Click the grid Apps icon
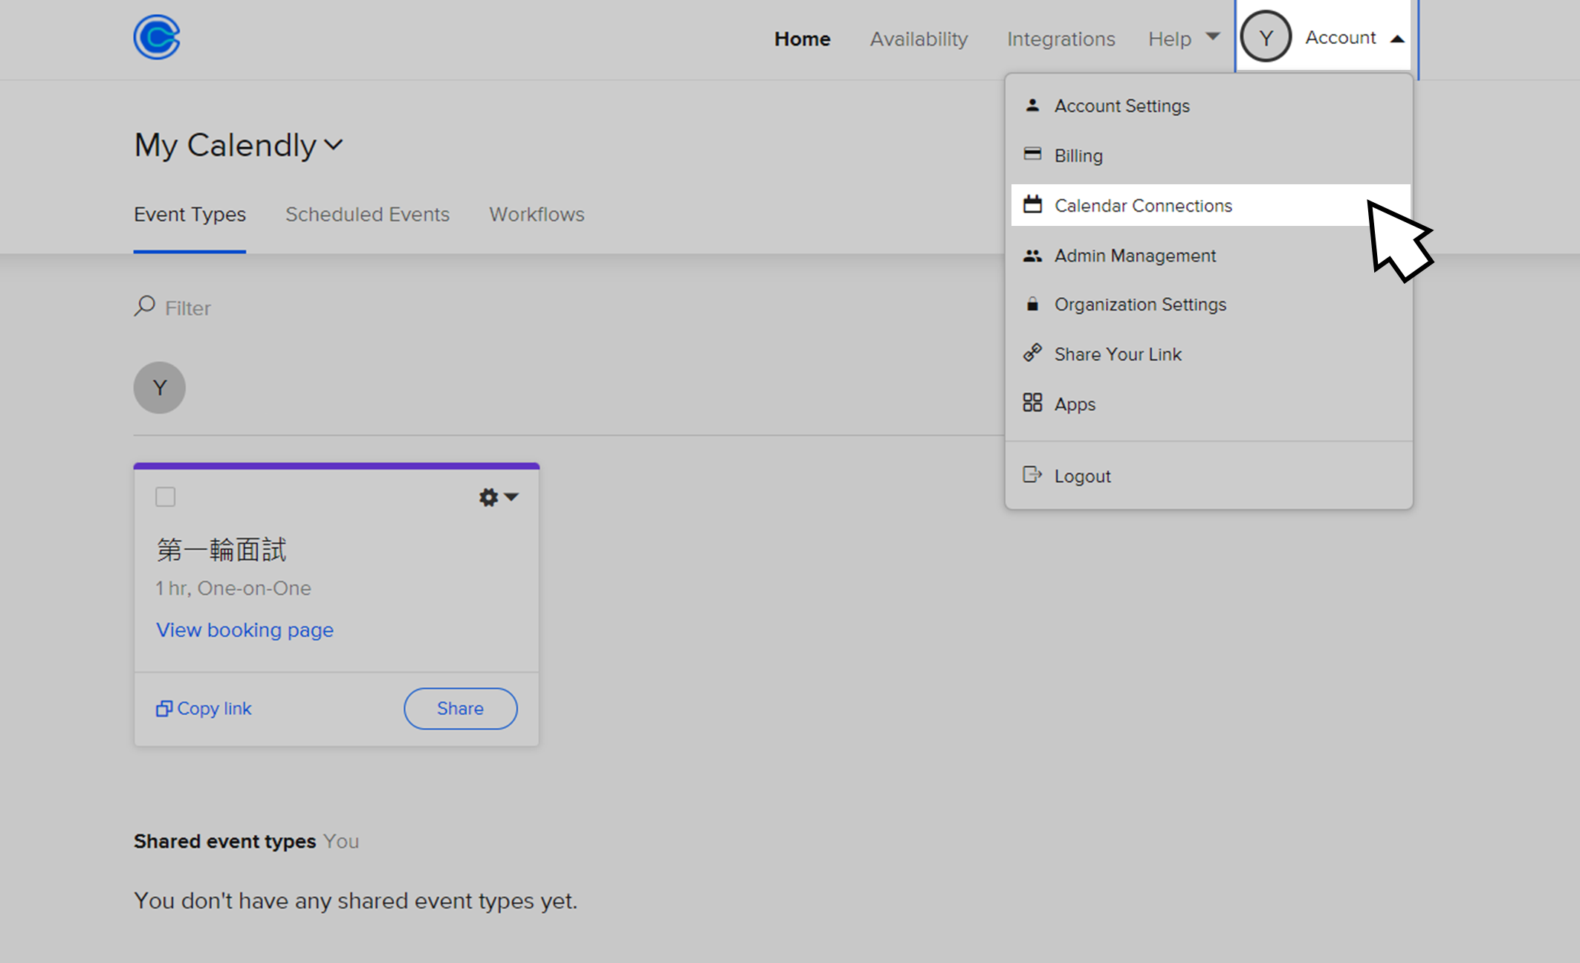 (x=1032, y=403)
